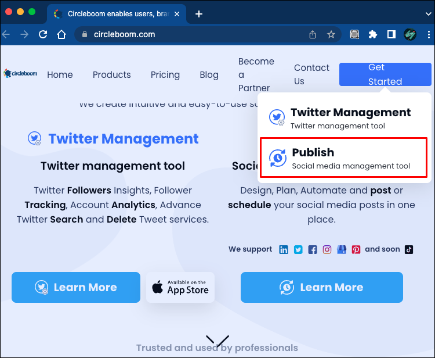Select Publish from the Get Started menu

tap(344, 158)
